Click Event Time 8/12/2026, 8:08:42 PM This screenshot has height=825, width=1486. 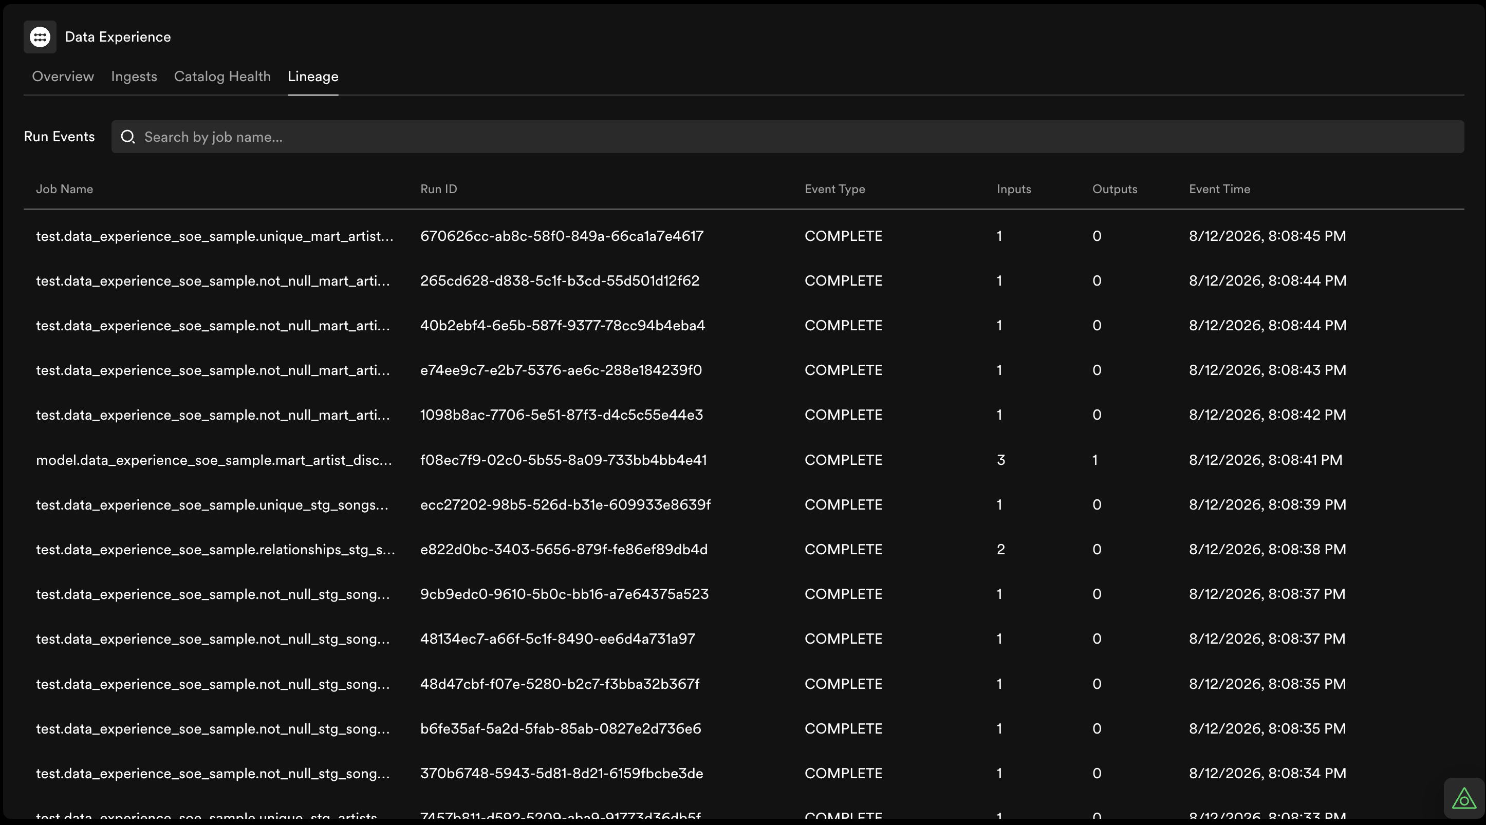tap(1268, 415)
